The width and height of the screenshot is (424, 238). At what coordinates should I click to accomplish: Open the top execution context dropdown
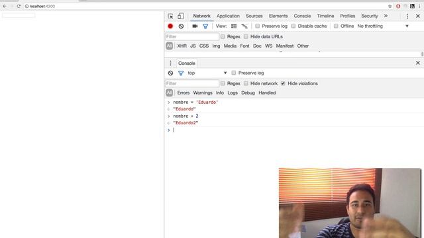coord(207,73)
